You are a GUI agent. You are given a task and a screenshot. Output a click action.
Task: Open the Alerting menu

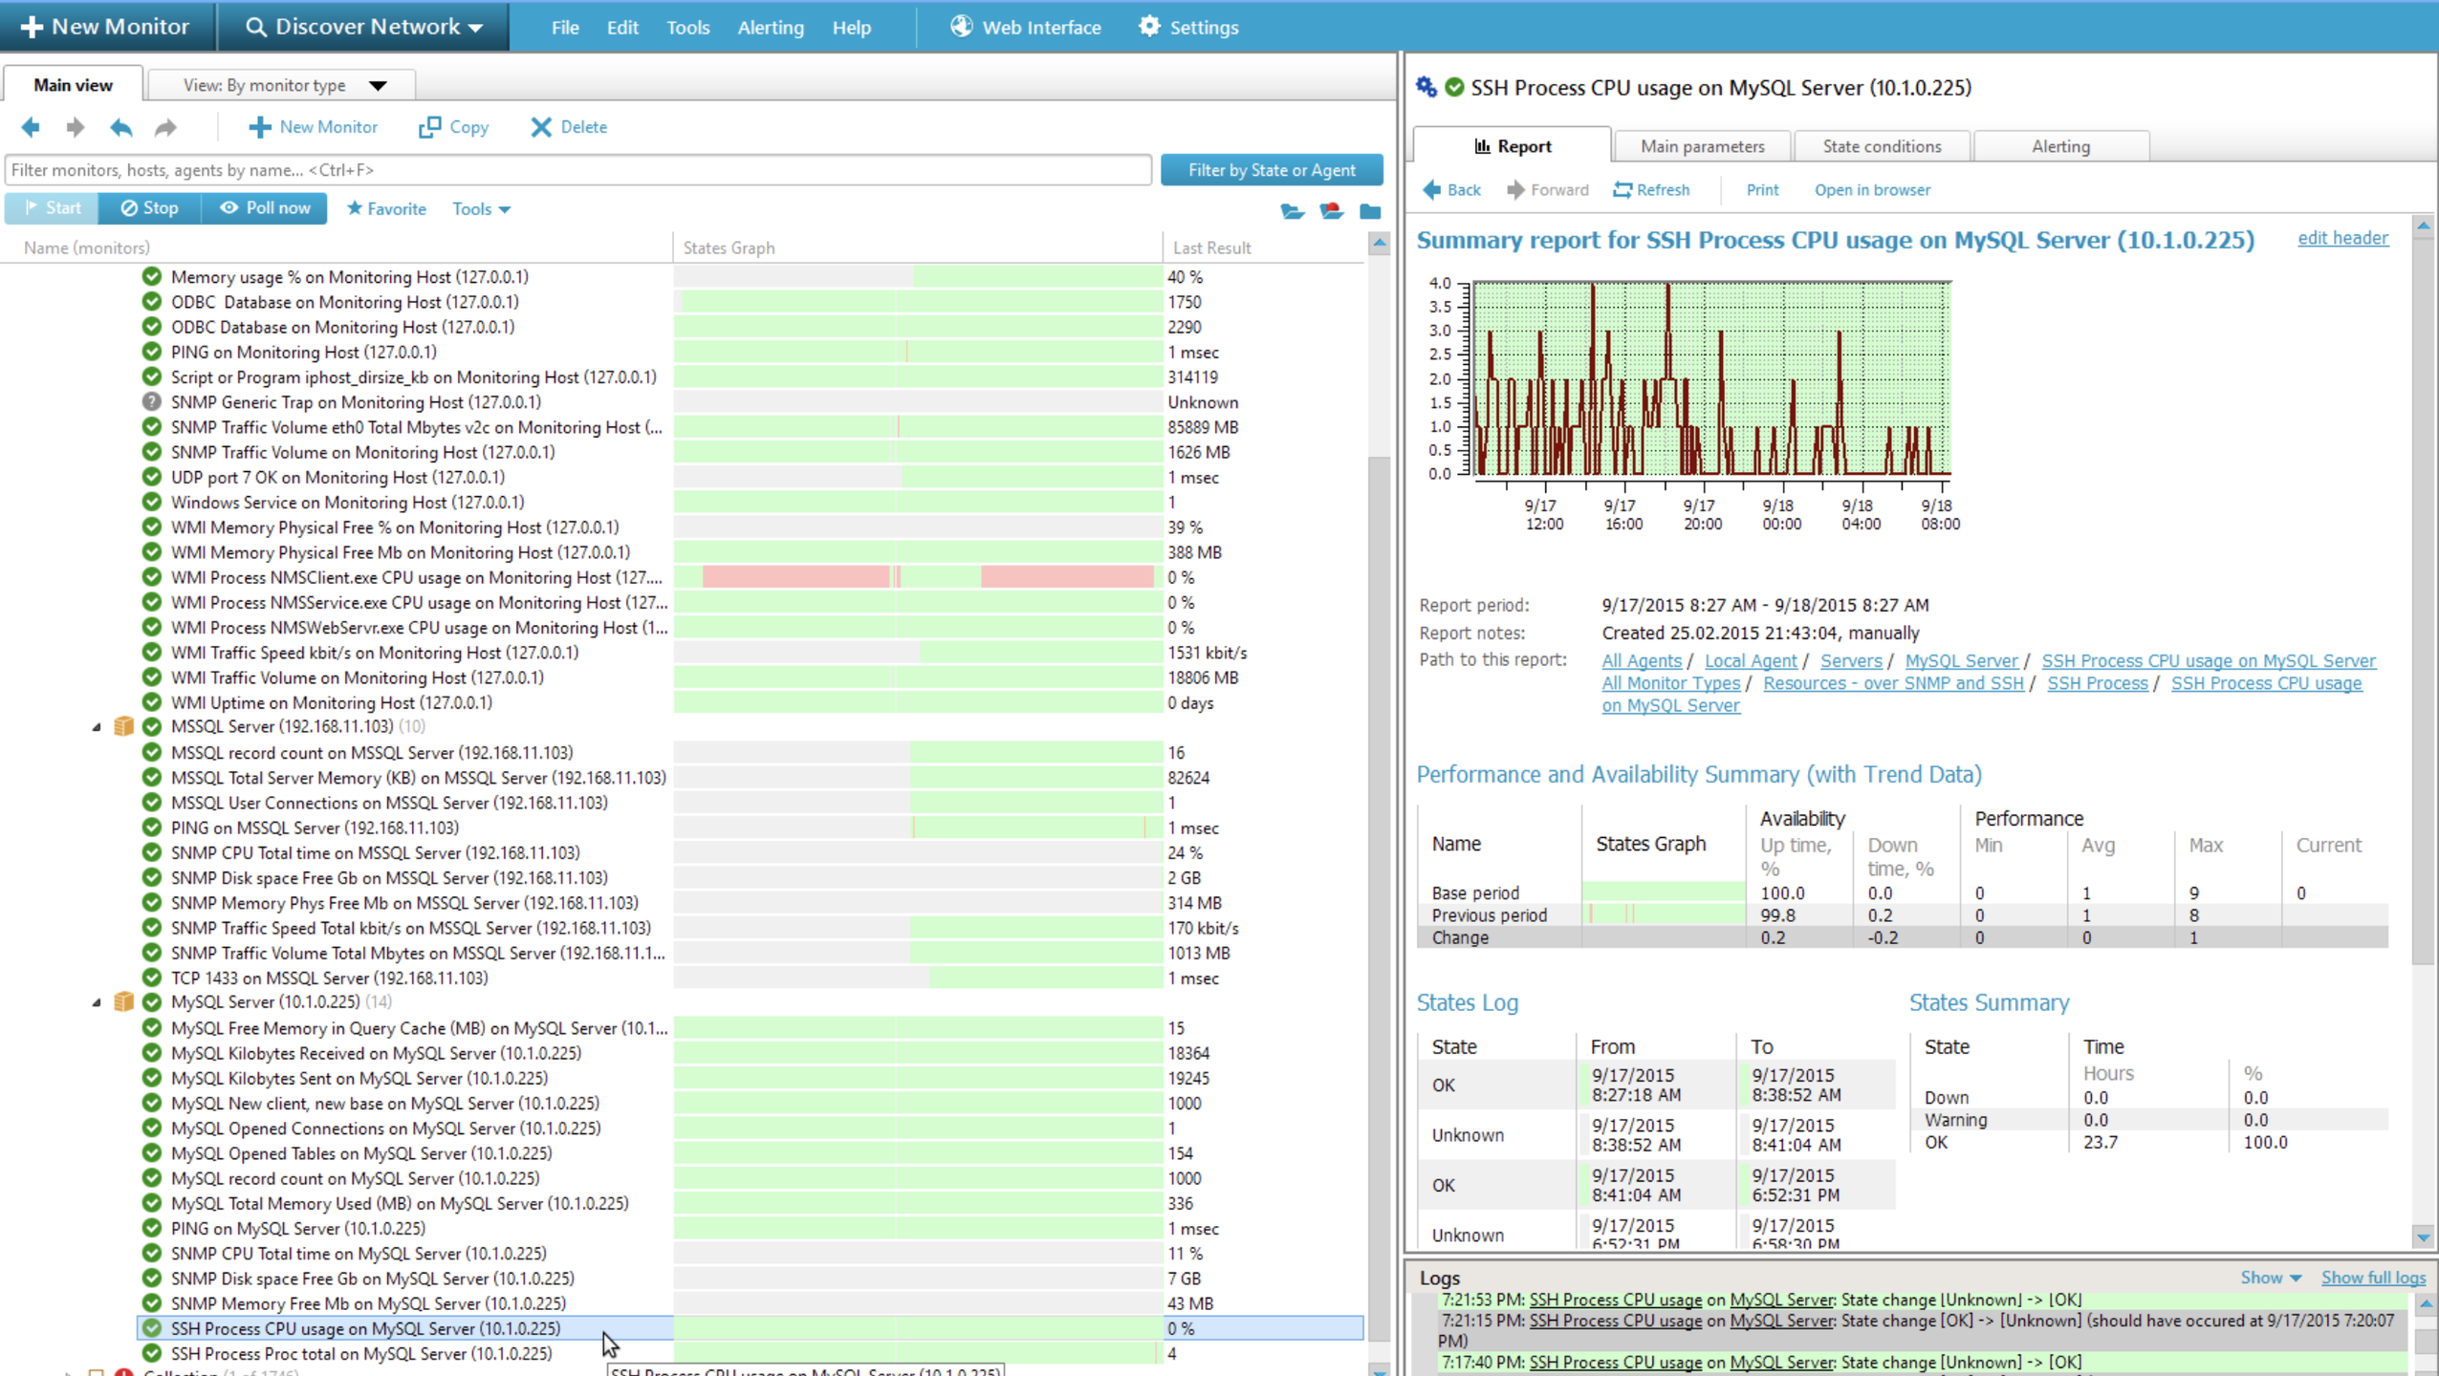(x=770, y=28)
